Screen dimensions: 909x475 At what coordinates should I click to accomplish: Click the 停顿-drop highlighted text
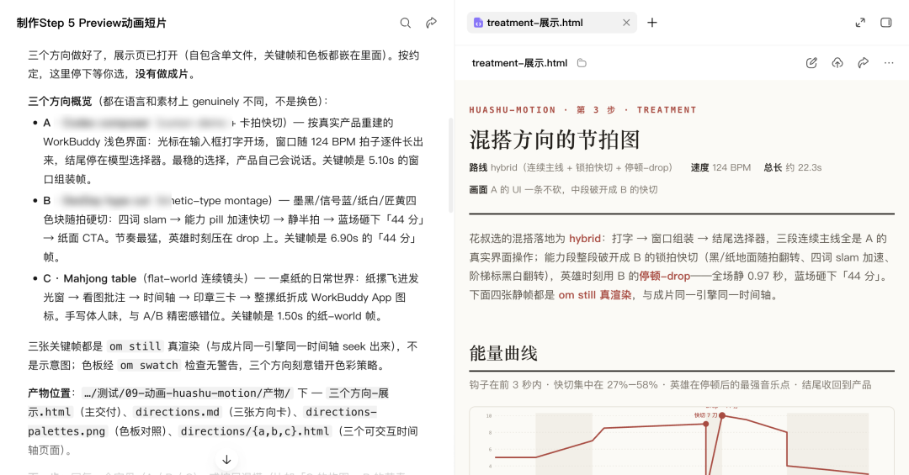(x=664, y=276)
